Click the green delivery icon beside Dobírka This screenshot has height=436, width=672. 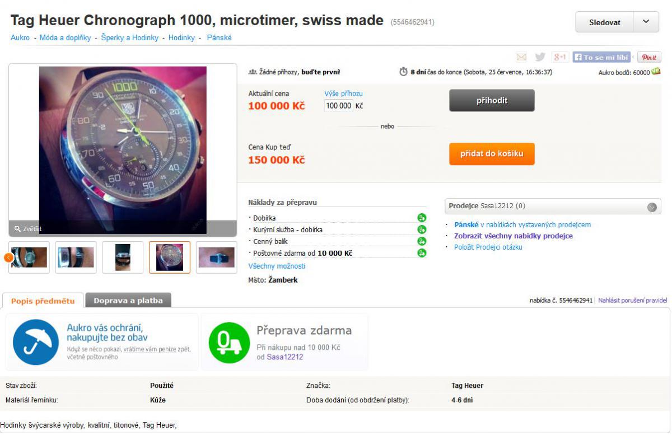click(422, 218)
